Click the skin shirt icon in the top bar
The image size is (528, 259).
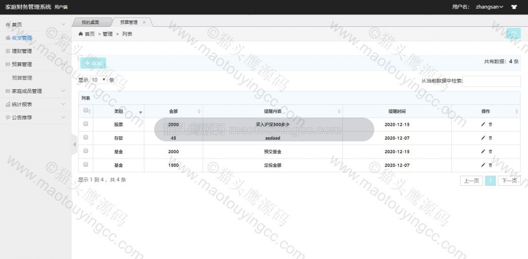tap(514, 7)
